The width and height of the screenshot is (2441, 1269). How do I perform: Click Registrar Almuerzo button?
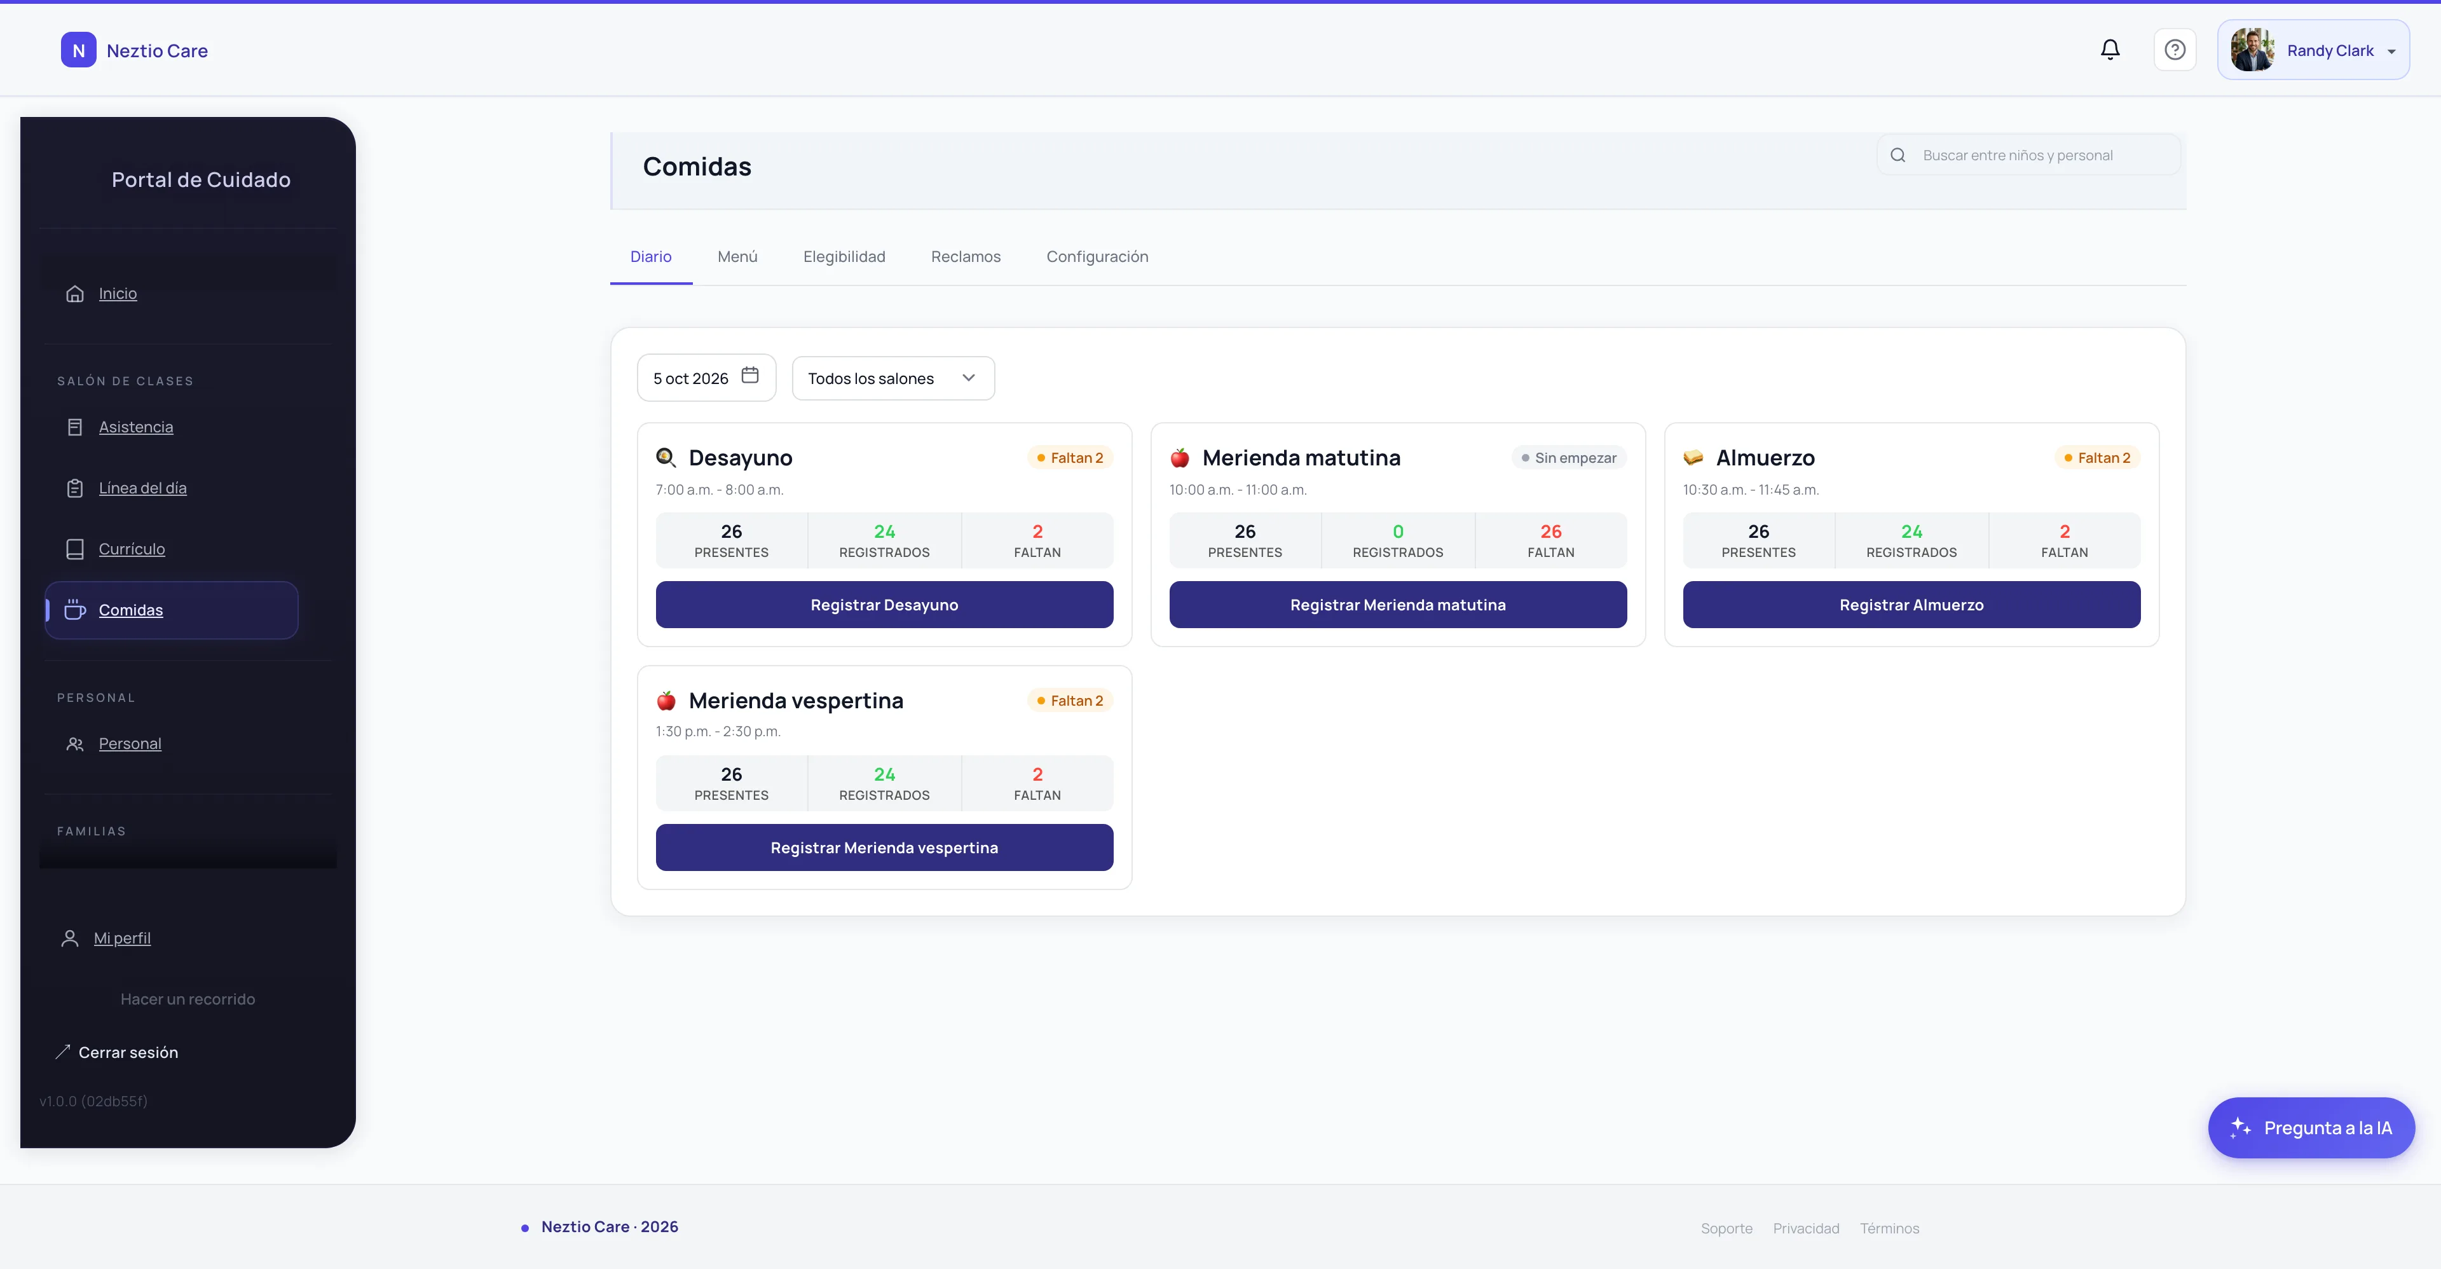[1910, 605]
